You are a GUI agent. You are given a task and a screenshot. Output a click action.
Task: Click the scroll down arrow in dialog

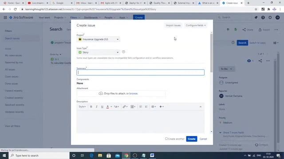211,132
